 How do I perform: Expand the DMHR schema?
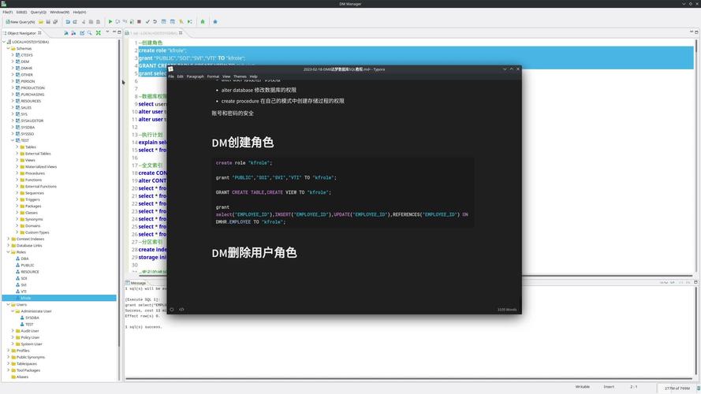13,68
